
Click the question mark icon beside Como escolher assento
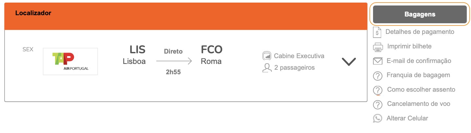click(378, 90)
